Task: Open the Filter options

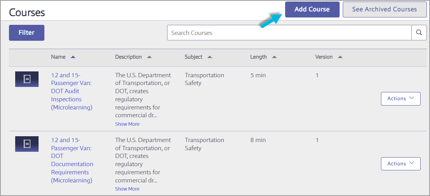Action: click(26, 33)
